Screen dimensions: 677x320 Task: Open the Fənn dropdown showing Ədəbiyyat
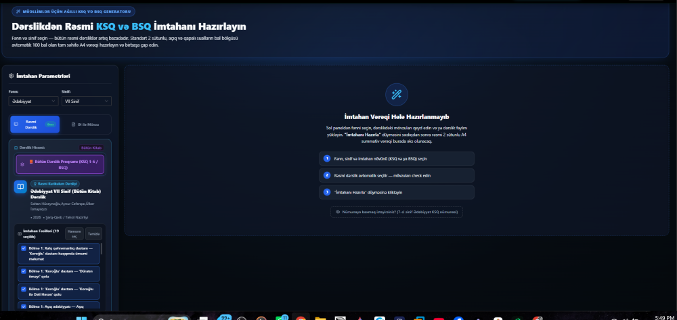(x=33, y=101)
